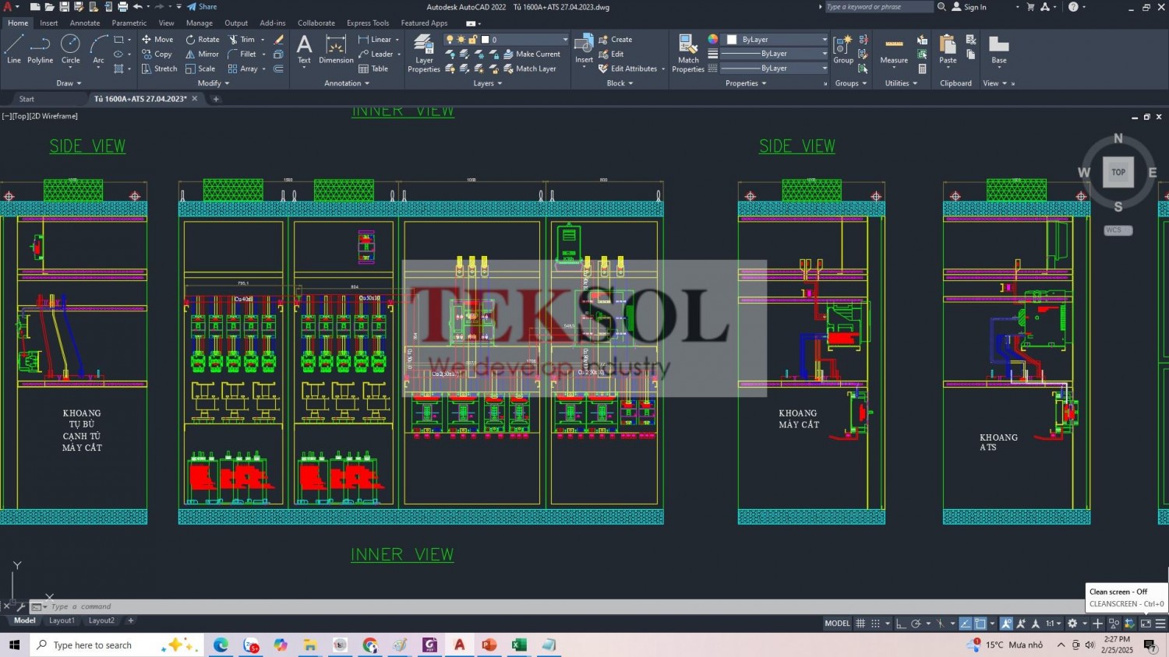Toggle object snap tracking in status bar
The image size is (1169, 657).
966,624
